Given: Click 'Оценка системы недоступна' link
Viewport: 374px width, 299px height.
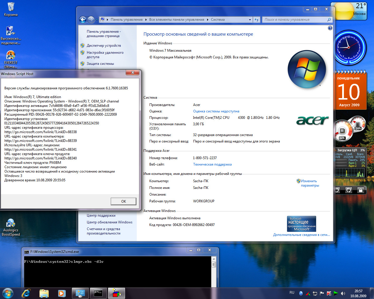Looking at the screenshot, I should (216, 111).
